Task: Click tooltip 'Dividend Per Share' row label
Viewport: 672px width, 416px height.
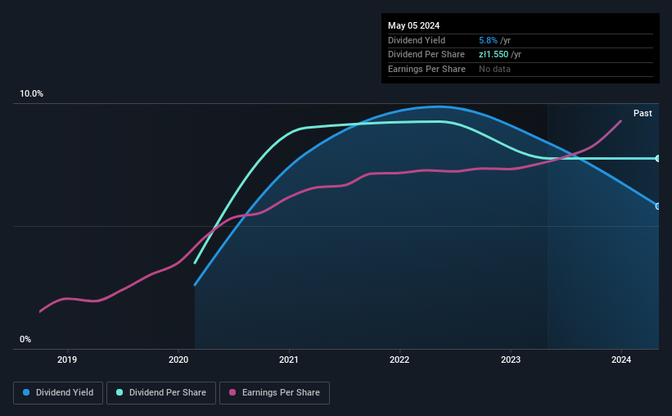Action: tap(426, 55)
